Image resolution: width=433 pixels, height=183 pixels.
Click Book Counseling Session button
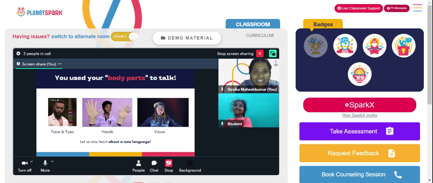pyautogui.click(x=359, y=174)
